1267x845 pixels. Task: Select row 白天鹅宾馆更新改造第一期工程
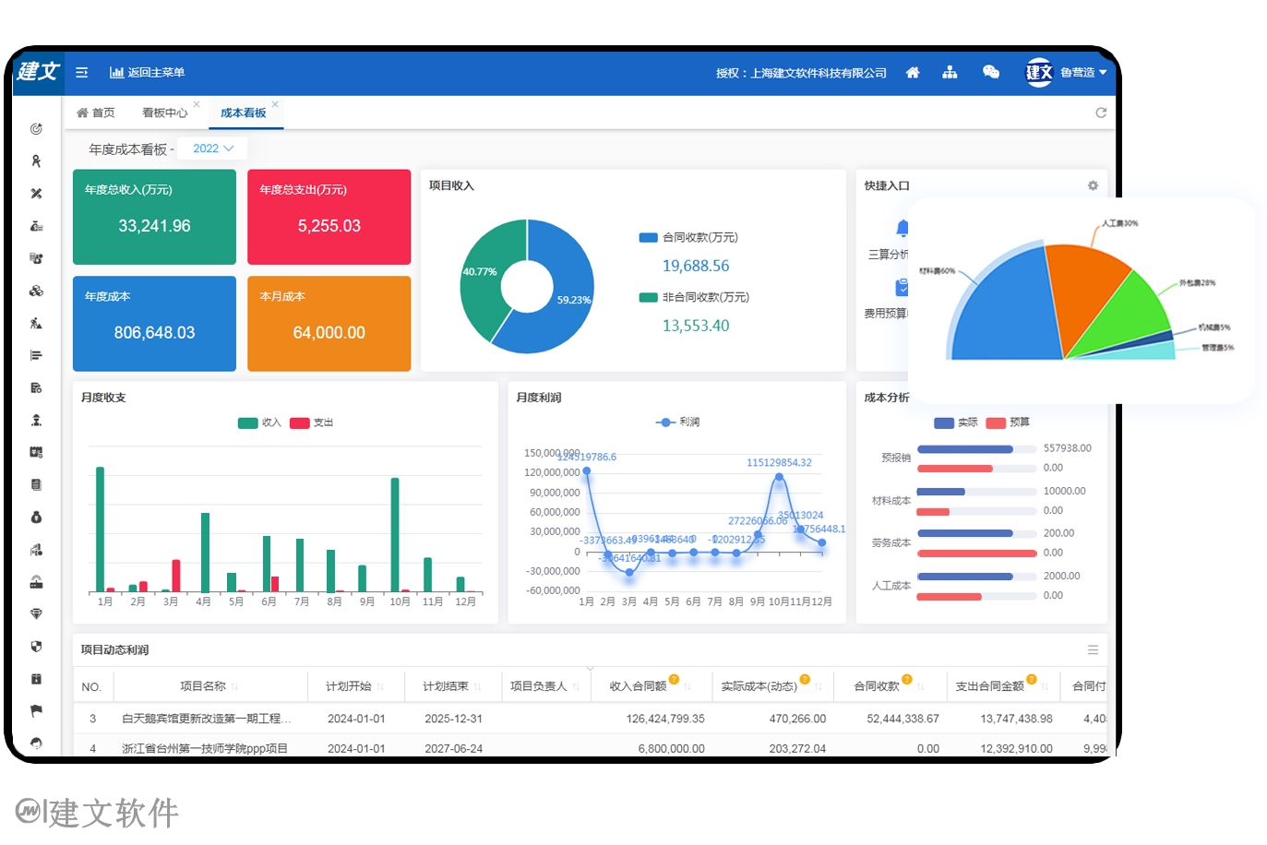590,719
